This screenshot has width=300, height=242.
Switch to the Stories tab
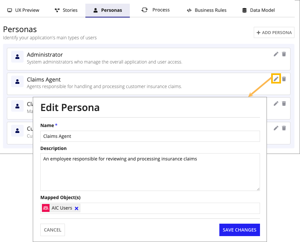(x=66, y=10)
